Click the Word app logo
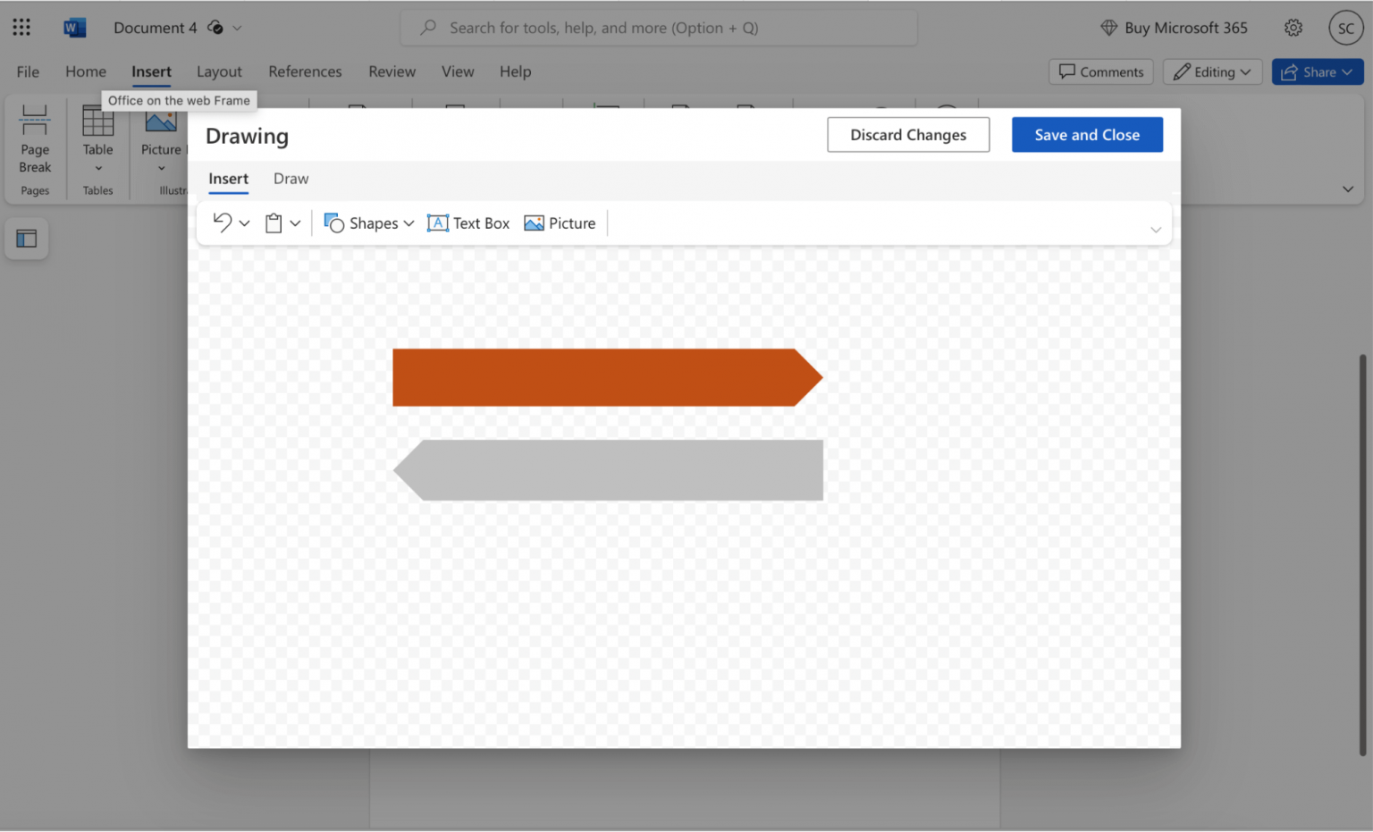The height and width of the screenshot is (832, 1373). [x=74, y=28]
